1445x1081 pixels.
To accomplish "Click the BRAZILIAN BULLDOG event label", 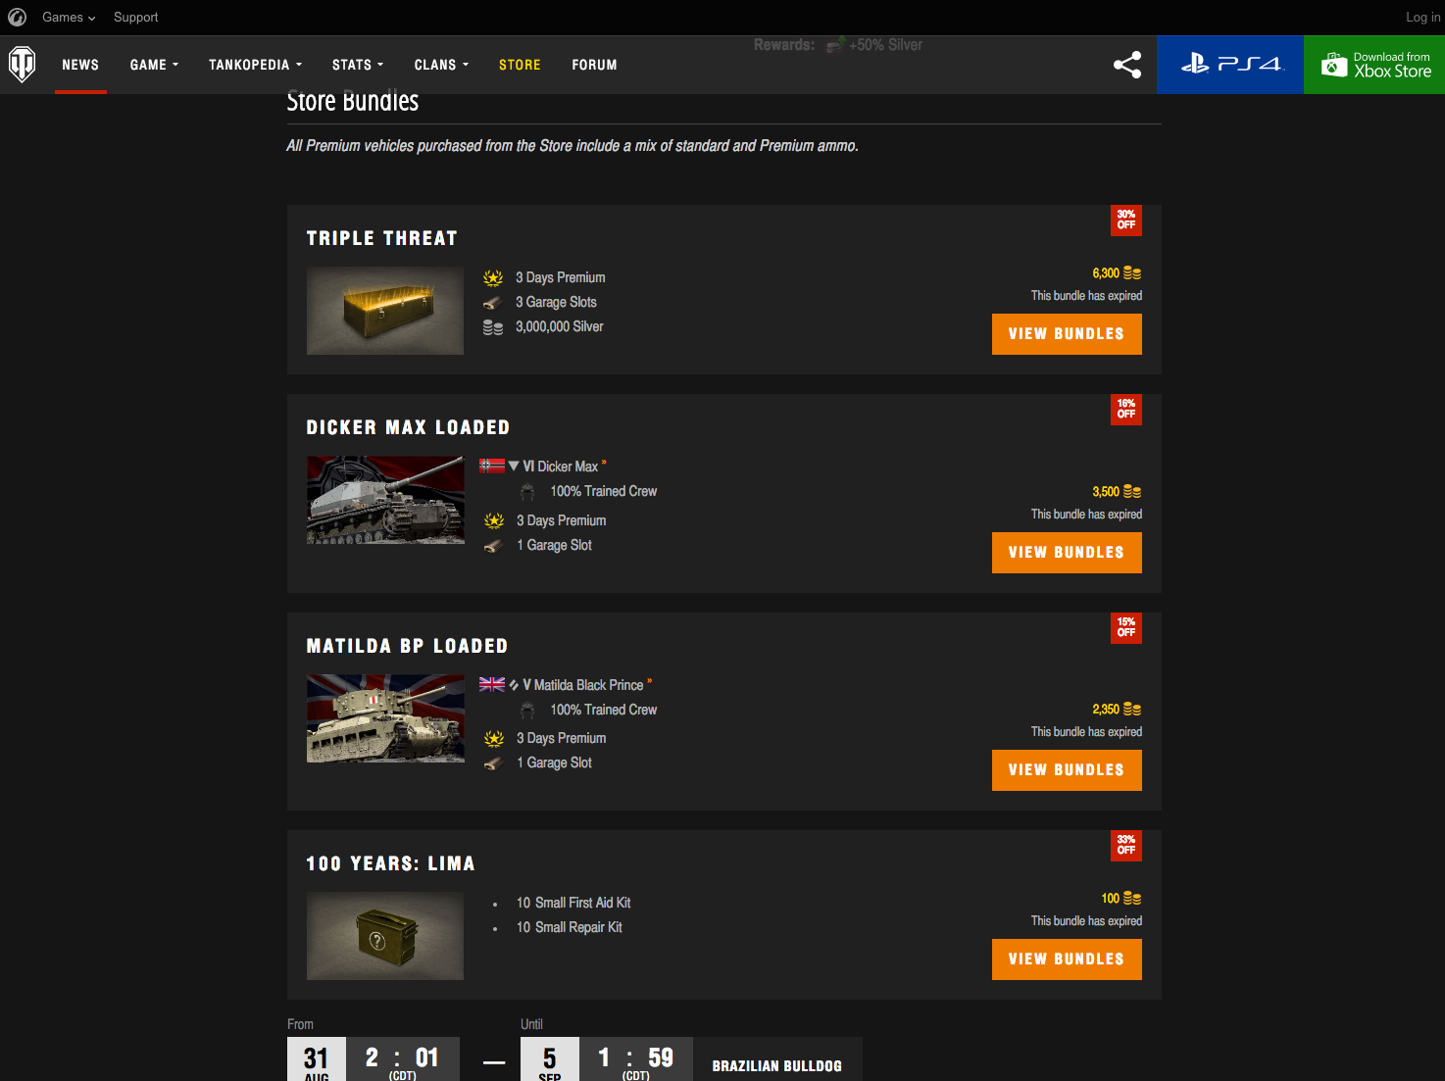I will 776,1066.
